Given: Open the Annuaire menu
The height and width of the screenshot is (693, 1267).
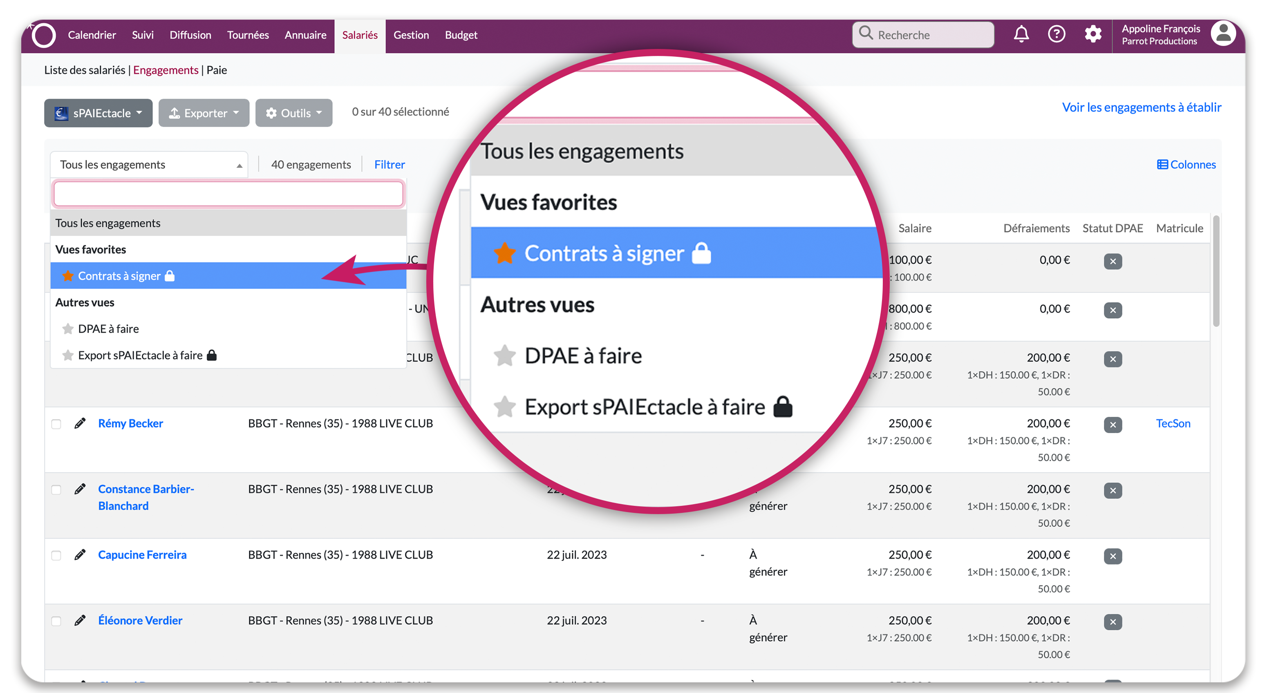Looking at the screenshot, I should pos(305,35).
